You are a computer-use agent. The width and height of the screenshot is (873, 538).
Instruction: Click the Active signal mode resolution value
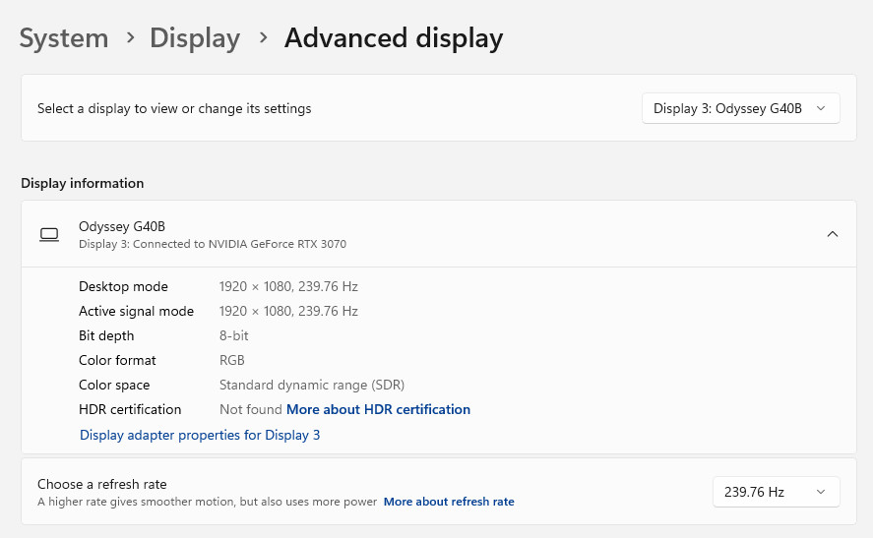(288, 311)
